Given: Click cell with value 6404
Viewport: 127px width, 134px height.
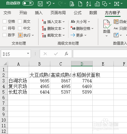Looking at the screenshot, I should (x=40, y=92).
